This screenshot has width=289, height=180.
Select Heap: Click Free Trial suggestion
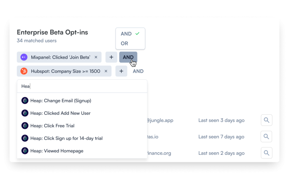(x=82, y=126)
